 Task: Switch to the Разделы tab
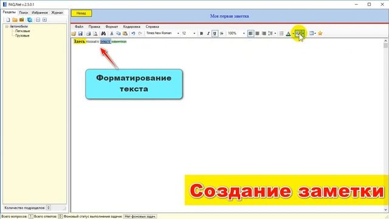point(9,12)
